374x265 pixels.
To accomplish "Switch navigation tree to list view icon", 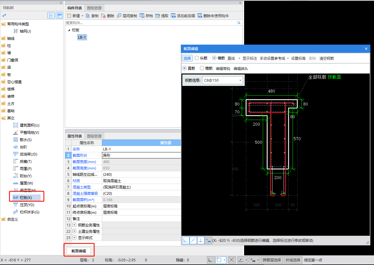I will point(51,15).
